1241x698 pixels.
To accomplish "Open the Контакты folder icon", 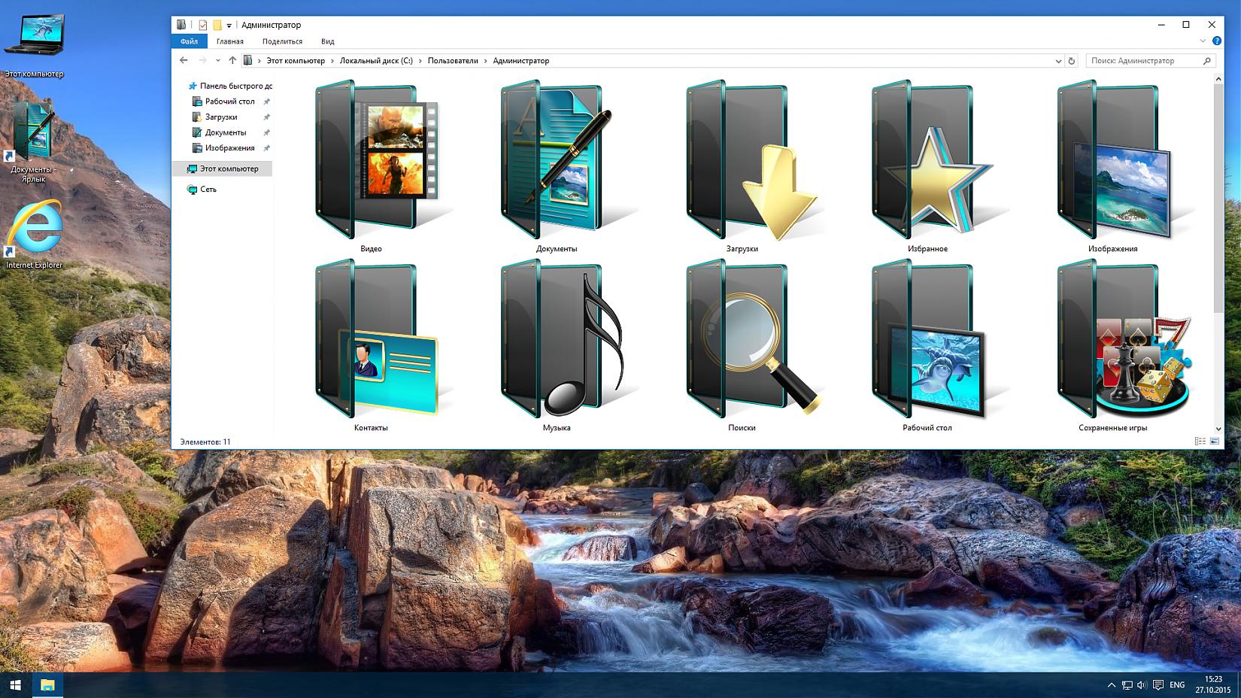I will pos(371,340).
